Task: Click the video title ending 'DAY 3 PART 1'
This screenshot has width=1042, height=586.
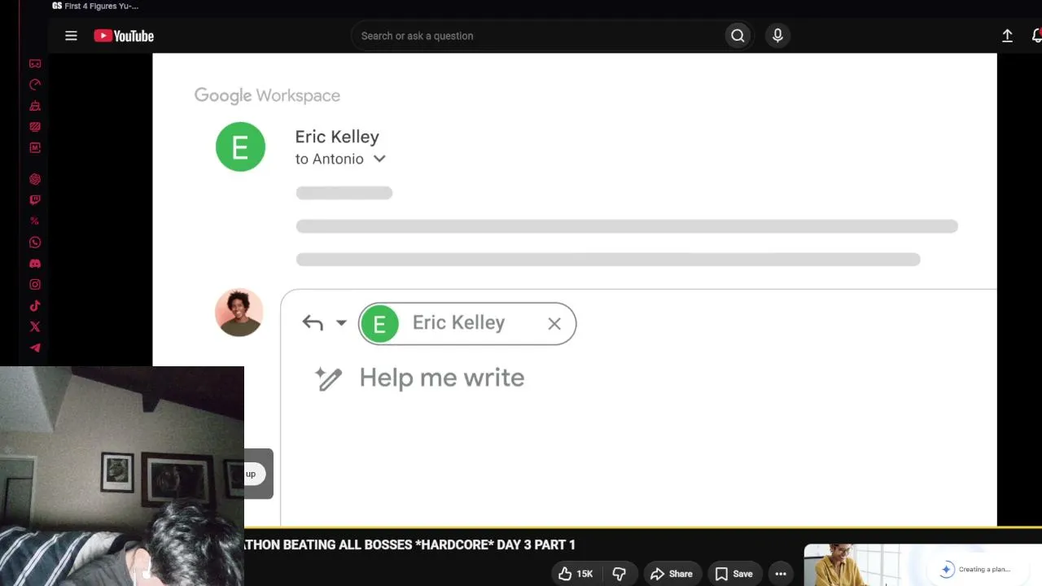Action: pos(409,544)
